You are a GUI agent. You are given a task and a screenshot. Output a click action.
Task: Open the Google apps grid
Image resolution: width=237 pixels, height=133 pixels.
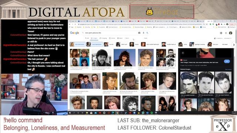click(x=226, y=33)
